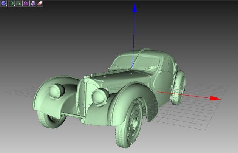Open flyout corner on sphere icon
This screenshot has height=153, width=238.
6,6
